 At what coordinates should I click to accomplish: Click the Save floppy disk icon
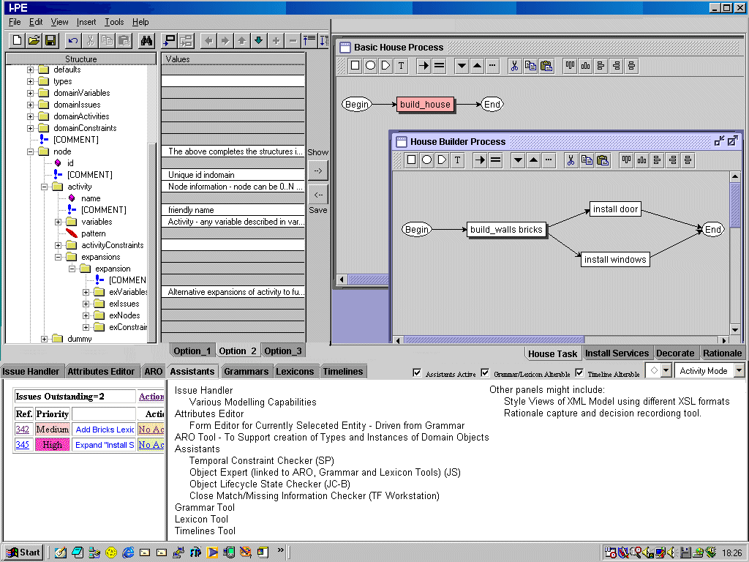pos(50,40)
